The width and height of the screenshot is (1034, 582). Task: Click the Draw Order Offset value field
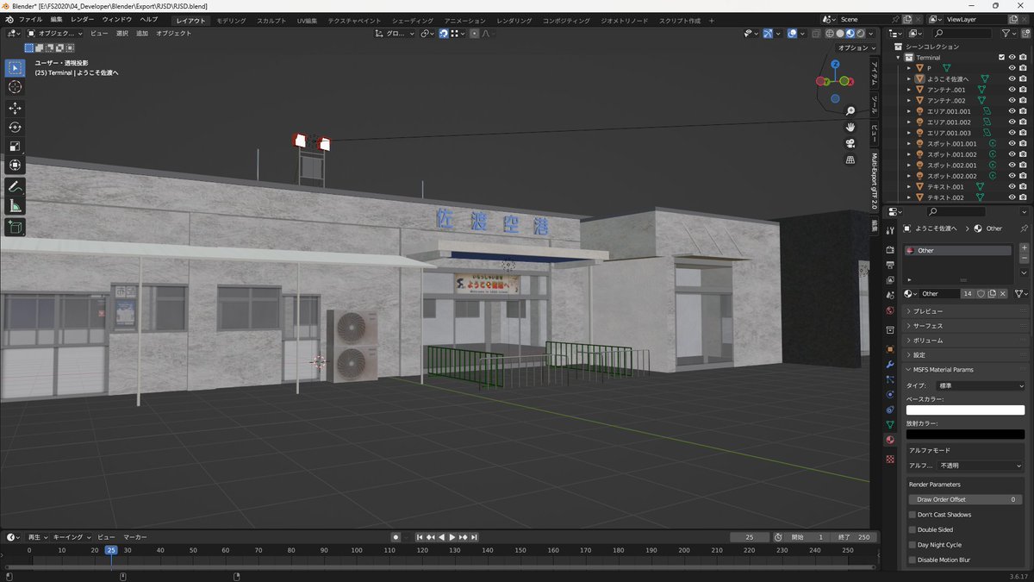[966, 499]
